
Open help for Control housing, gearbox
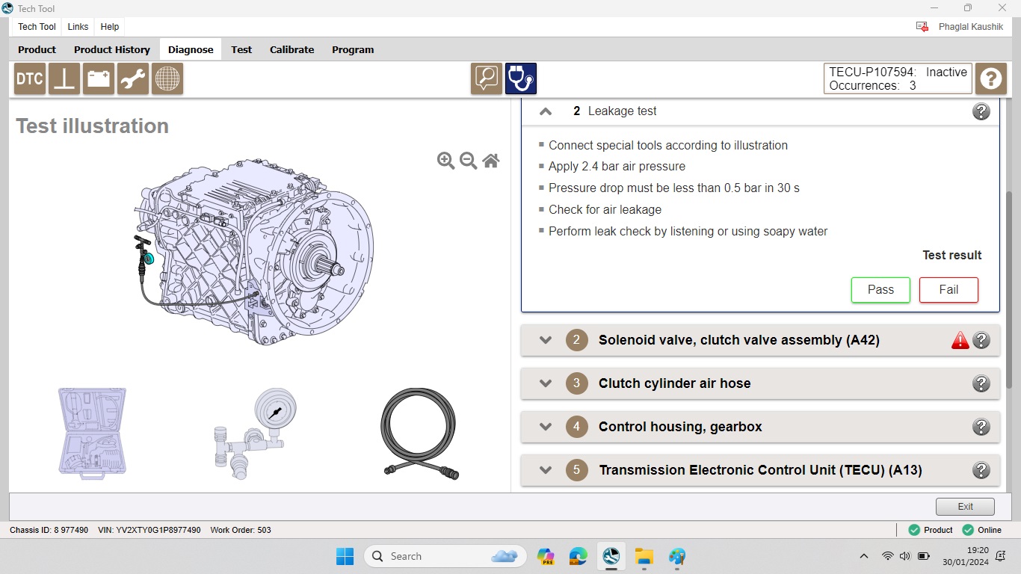pos(981,427)
